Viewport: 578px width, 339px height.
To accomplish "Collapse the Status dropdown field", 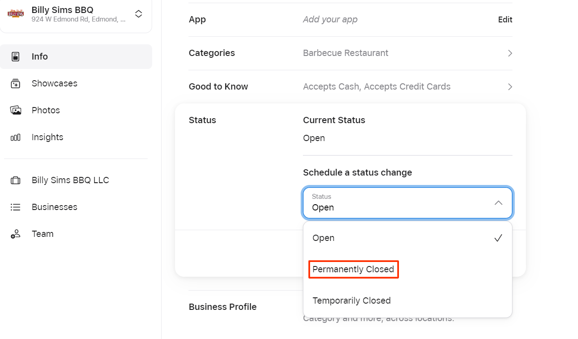I will click(407, 203).
